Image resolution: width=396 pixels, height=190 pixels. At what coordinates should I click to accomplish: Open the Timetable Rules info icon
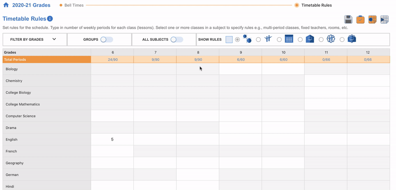(50, 19)
